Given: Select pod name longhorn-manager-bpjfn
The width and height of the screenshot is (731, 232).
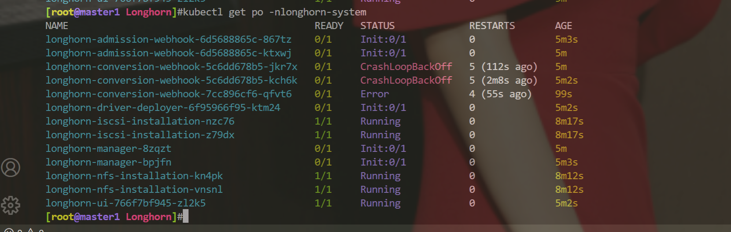Looking at the screenshot, I should tap(108, 162).
